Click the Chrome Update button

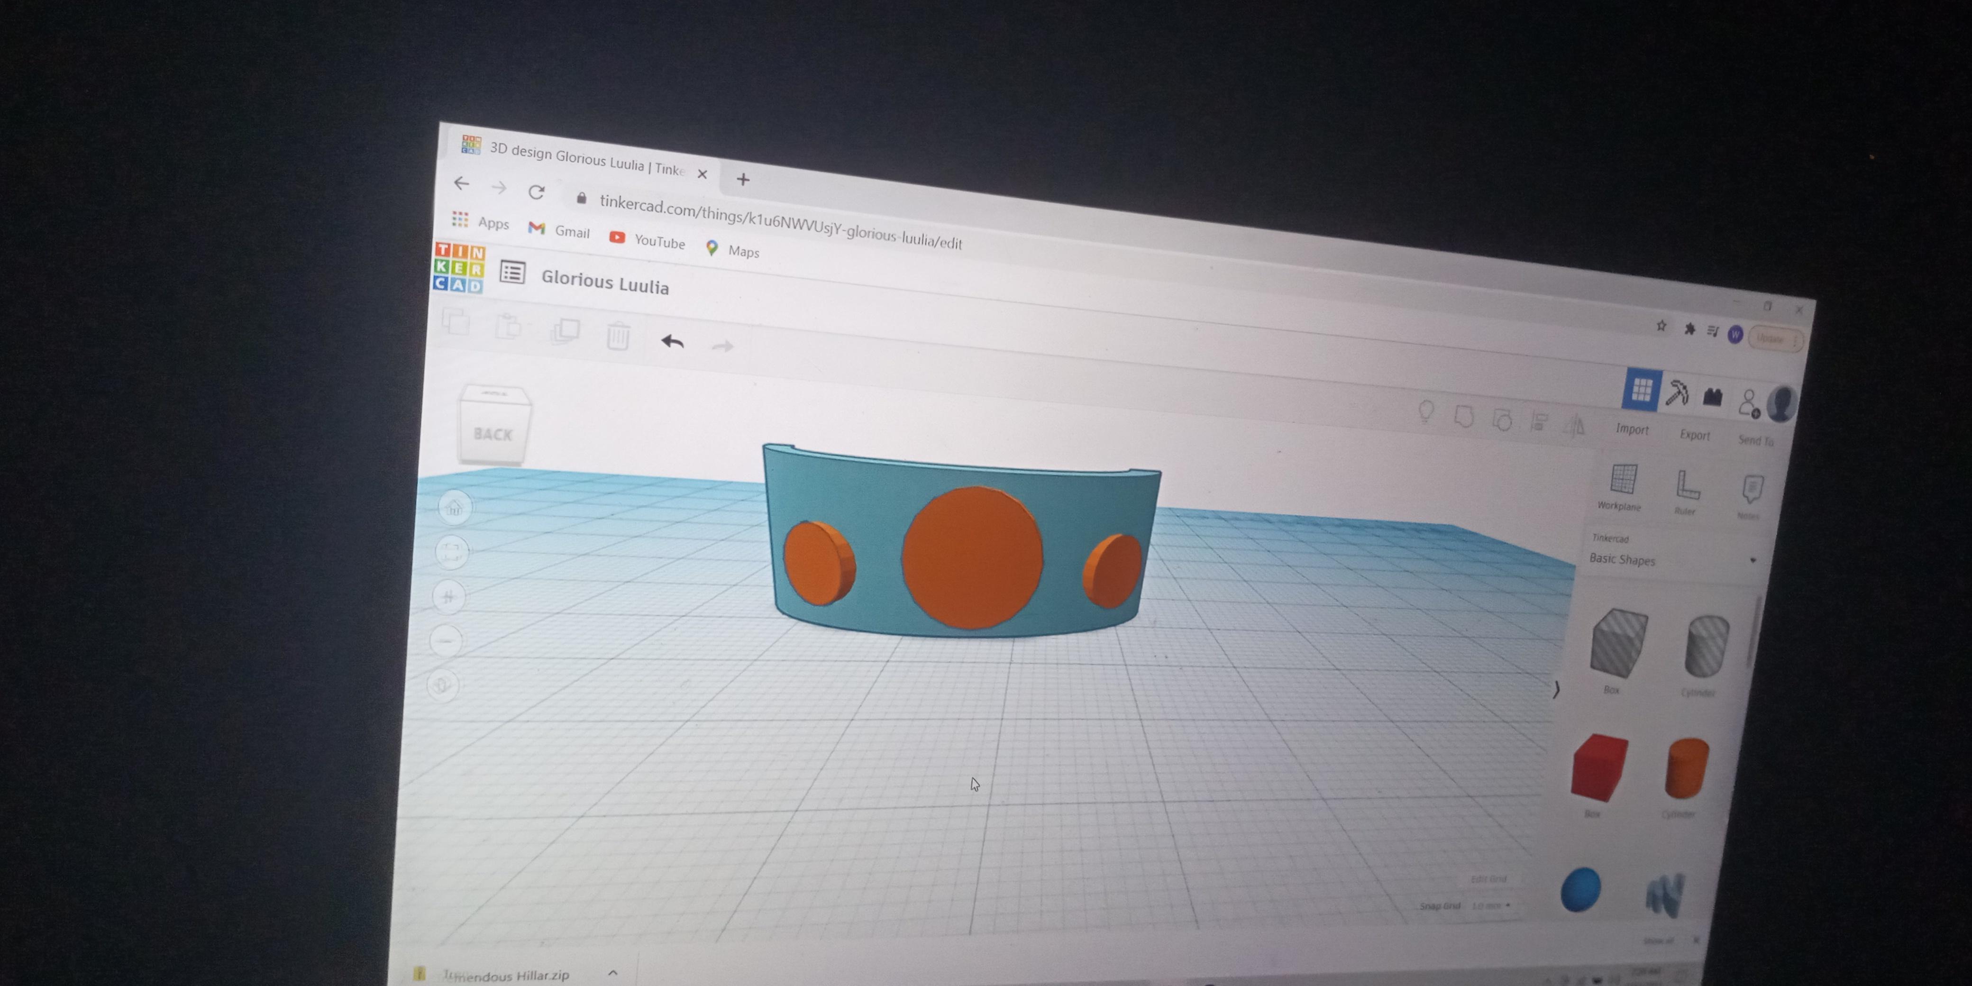[1776, 338]
